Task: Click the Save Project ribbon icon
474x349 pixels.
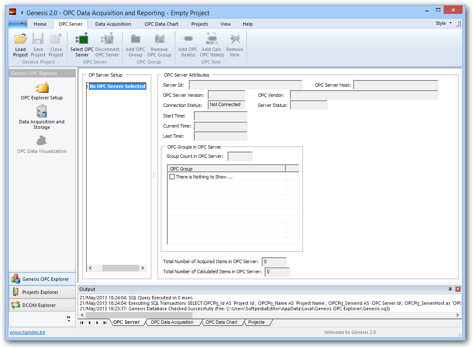Action: (x=38, y=39)
